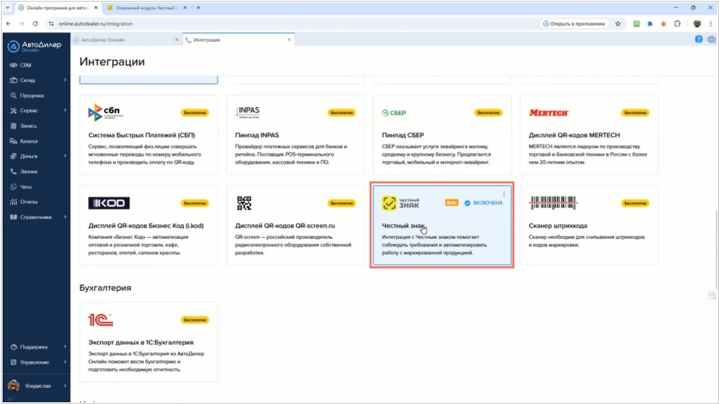Bookmark this page with star icon
The width and height of the screenshot is (719, 404).
(618, 24)
